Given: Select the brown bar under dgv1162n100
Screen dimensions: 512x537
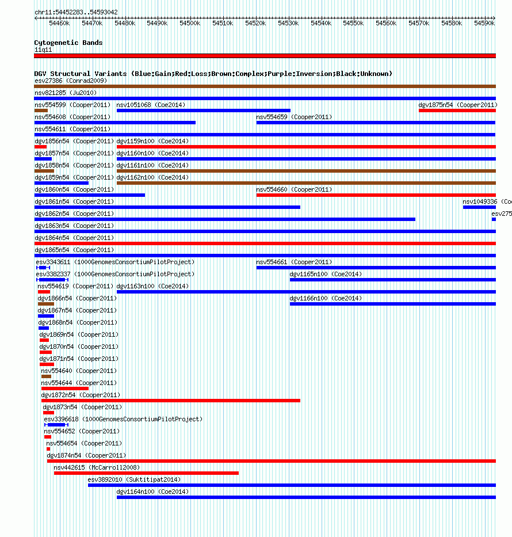Looking at the screenshot, I should [x=306, y=183].
